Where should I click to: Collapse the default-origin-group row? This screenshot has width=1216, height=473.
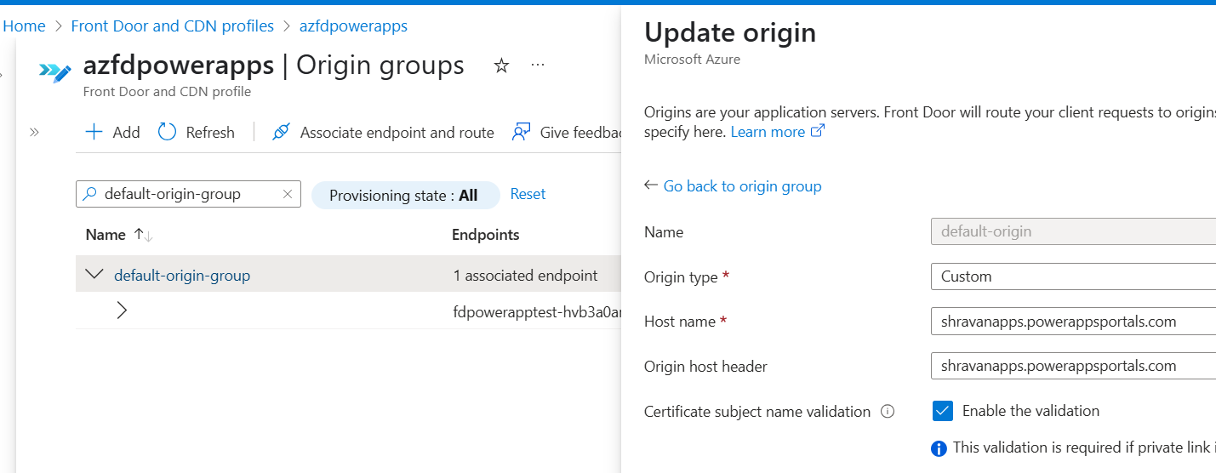[94, 275]
